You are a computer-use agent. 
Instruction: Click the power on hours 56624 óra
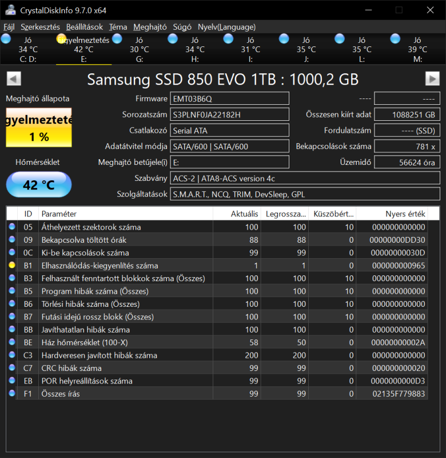(x=407, y=162)
